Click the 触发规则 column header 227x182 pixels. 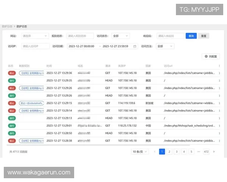click(24, 66)
